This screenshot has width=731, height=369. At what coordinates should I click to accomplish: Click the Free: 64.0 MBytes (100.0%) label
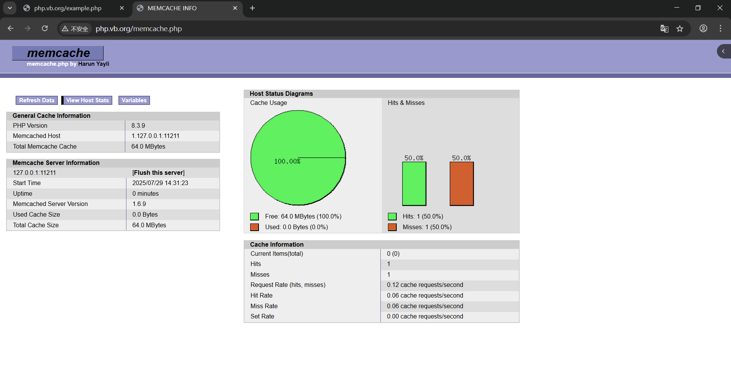coord(303,217)
